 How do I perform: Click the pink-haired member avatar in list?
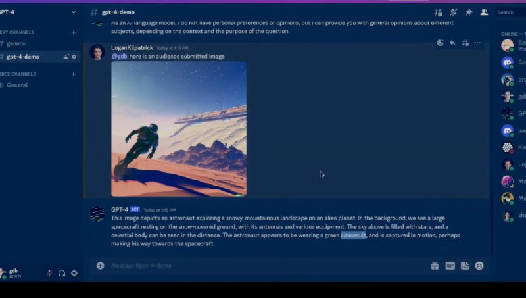507,182
